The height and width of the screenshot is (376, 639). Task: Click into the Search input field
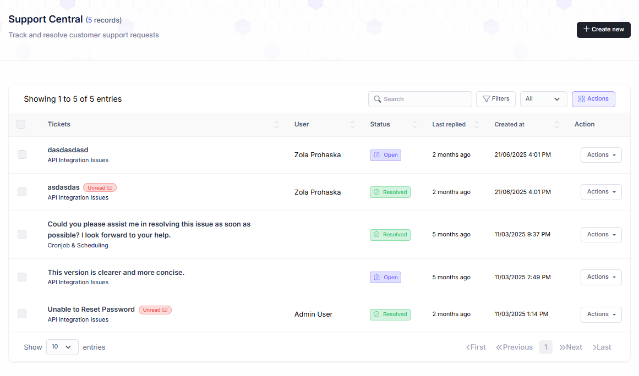425,99
